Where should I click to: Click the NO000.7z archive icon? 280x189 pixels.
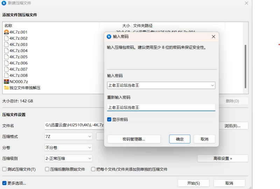tap(6, 82)
